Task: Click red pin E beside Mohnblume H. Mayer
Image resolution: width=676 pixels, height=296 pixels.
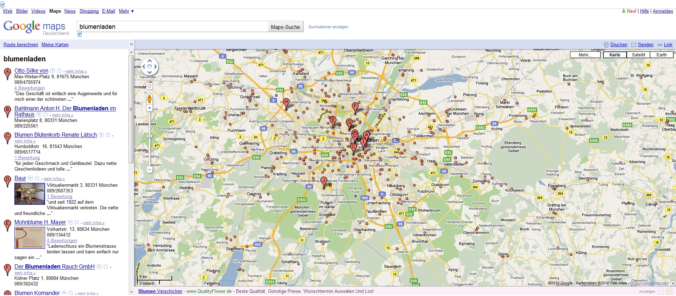Action: [7, 225]
